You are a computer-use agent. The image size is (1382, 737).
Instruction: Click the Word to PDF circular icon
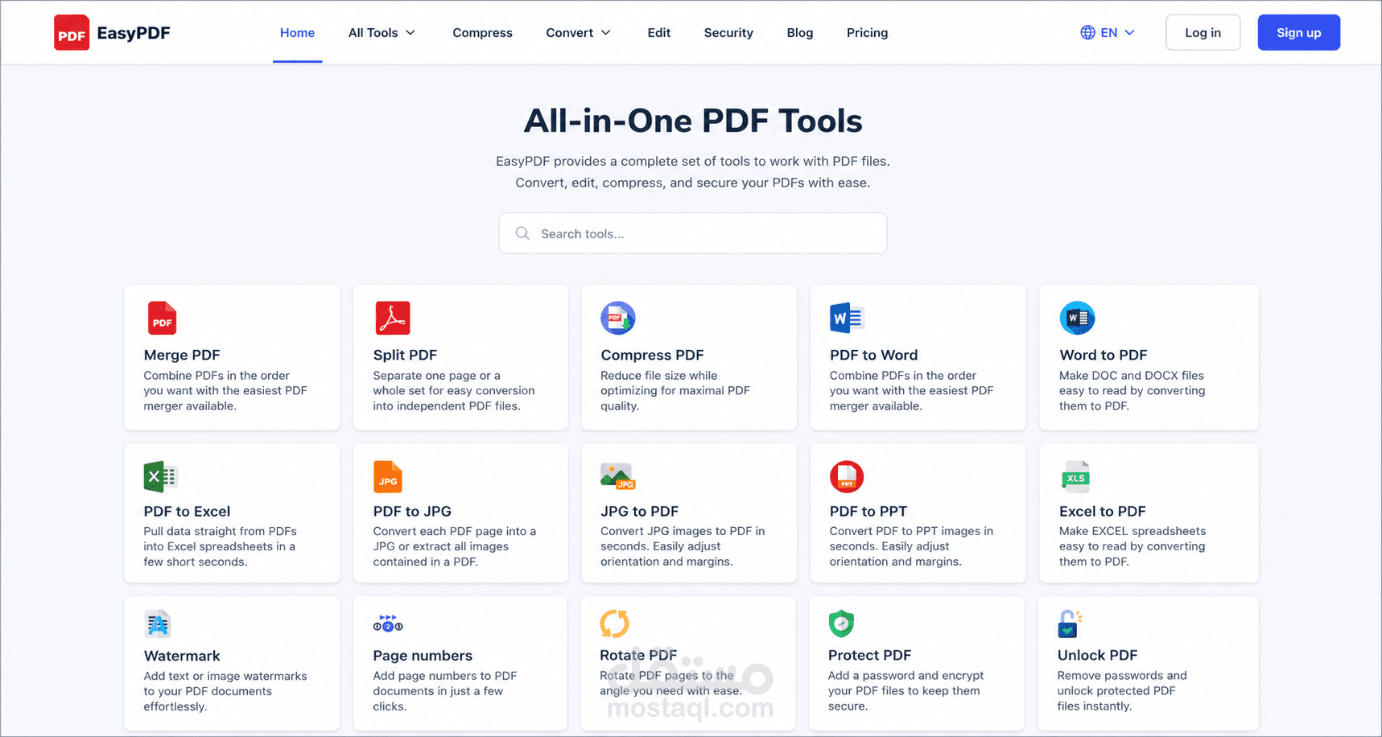point(1077,318)
